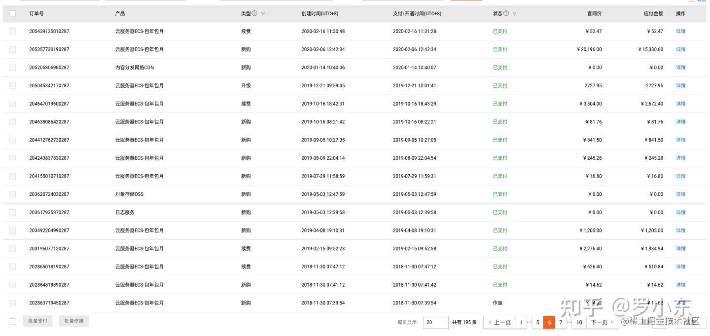Check the box for order 205357730190287

[12, 49]
